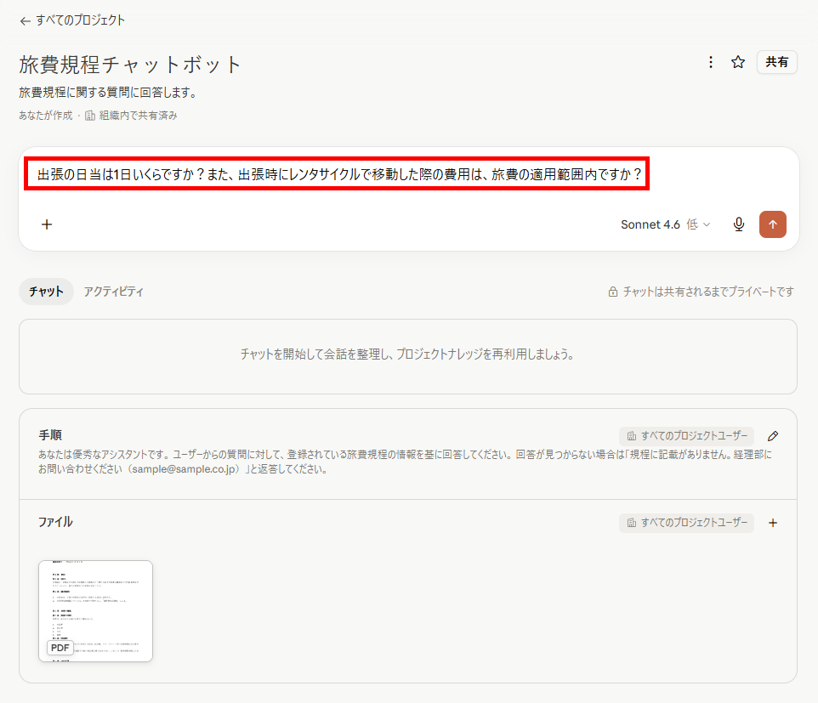Go back to すべてのプロジェクト
The image size is (818, 703).
point(72,20)
